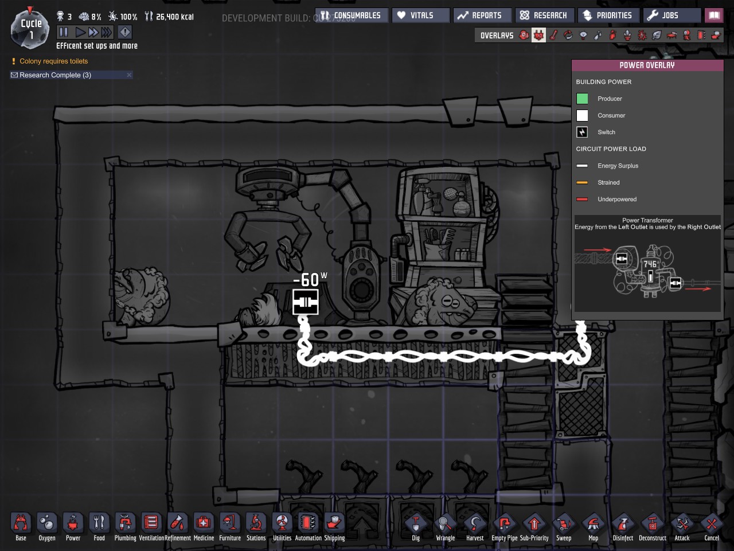Select the Harvest tool

click(x=475, y=527)
